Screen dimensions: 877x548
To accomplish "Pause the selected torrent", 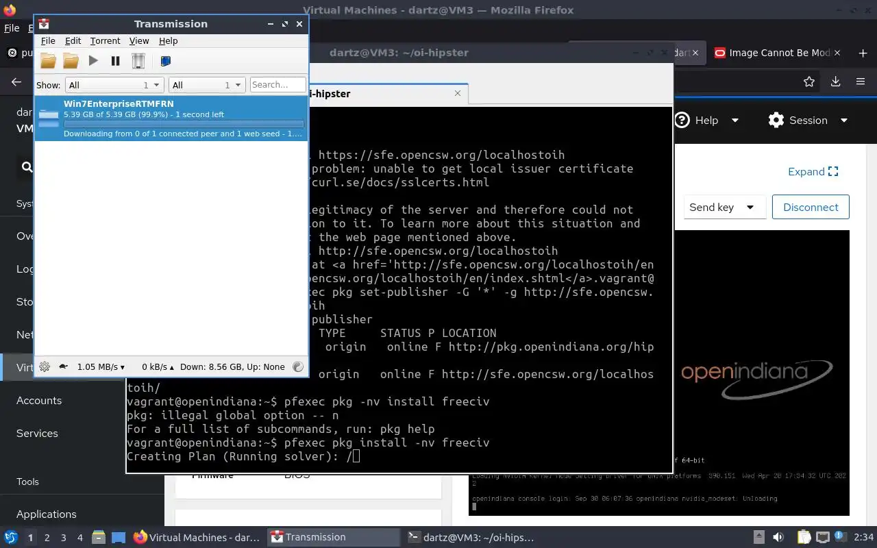I will (x=116, y=61).
